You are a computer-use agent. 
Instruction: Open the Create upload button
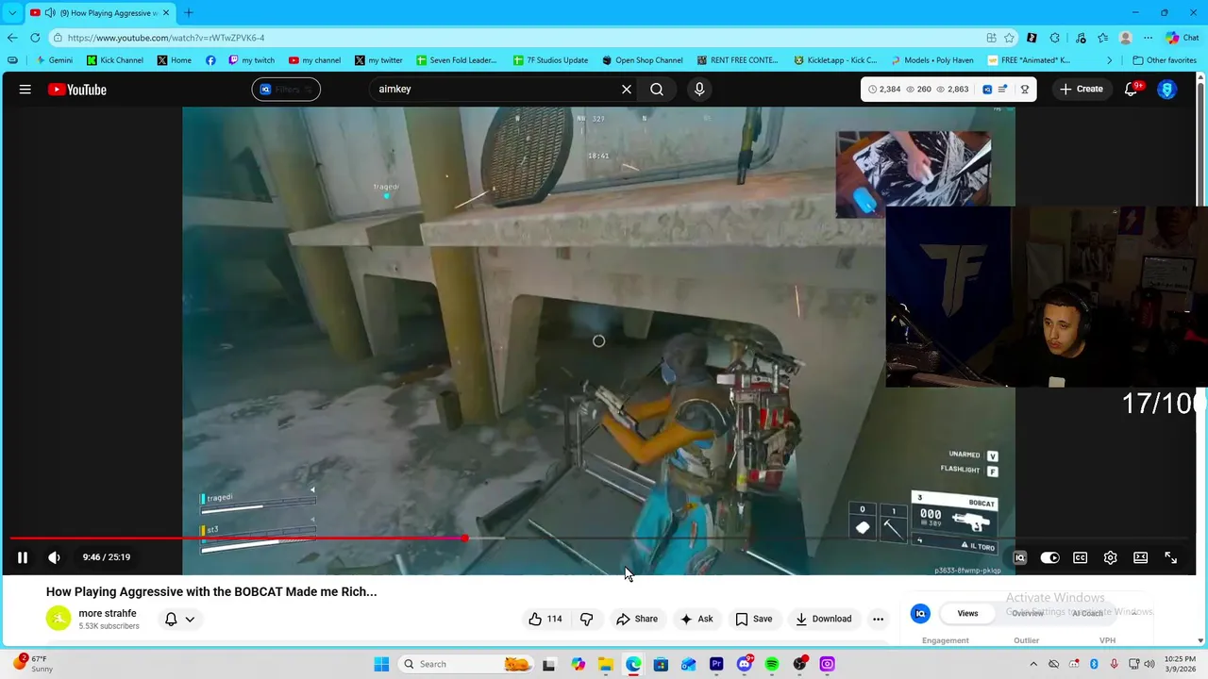[1081, 90]
